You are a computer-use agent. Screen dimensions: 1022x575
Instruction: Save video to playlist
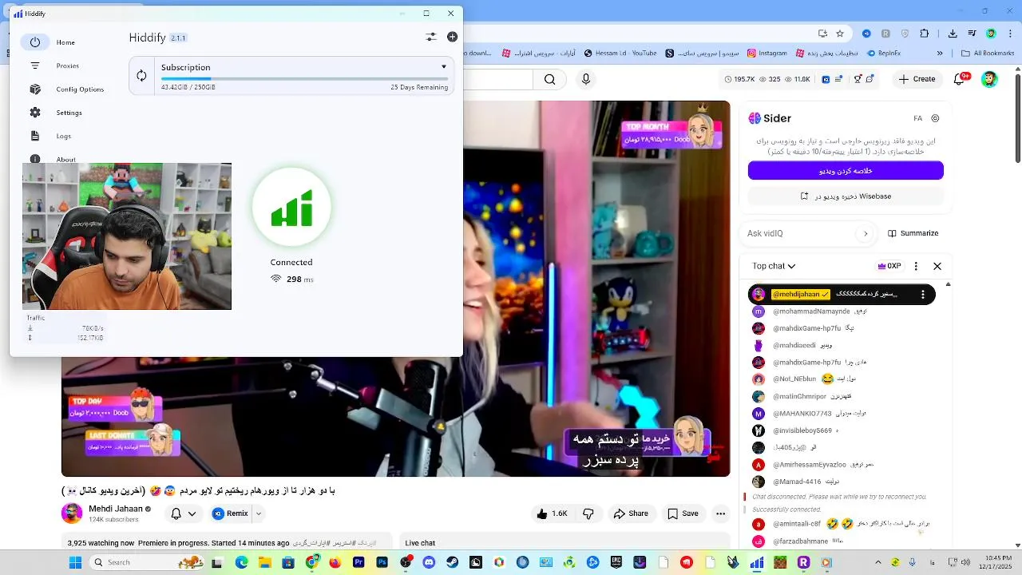[x=683, y=514]
